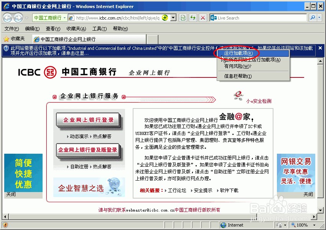
Task: Click 企业网上银行登录 button
Action: (88, 120)
